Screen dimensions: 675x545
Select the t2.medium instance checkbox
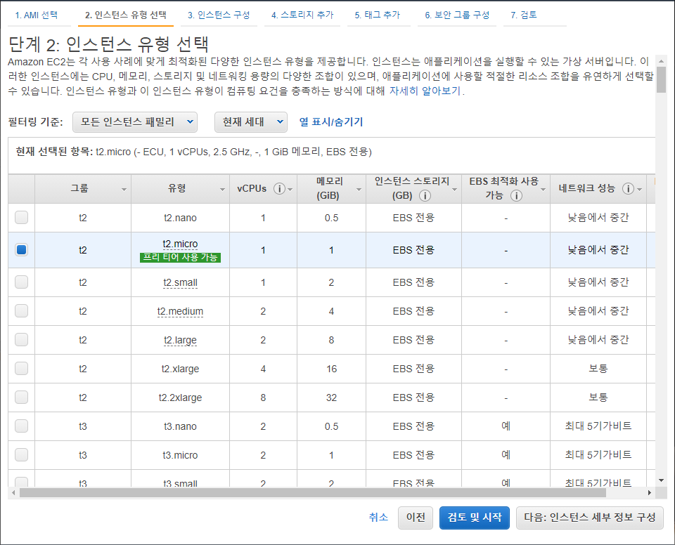[22, 310]
